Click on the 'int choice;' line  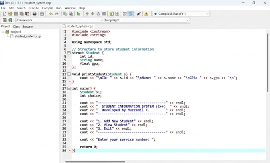pyautogui.click(x=91, y=96)
